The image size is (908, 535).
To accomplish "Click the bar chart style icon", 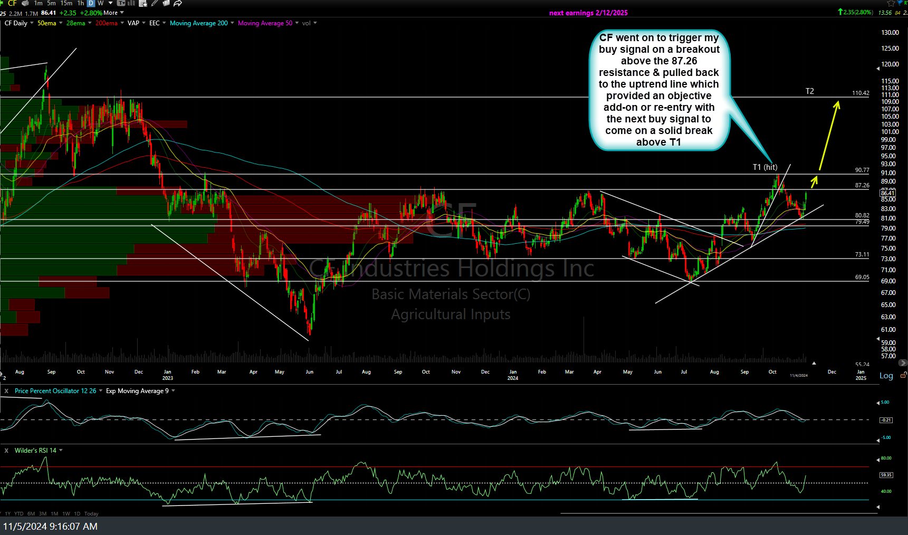I will coord(131,3).
